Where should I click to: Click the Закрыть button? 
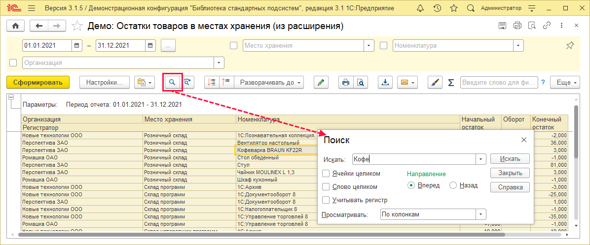[510, 173]
